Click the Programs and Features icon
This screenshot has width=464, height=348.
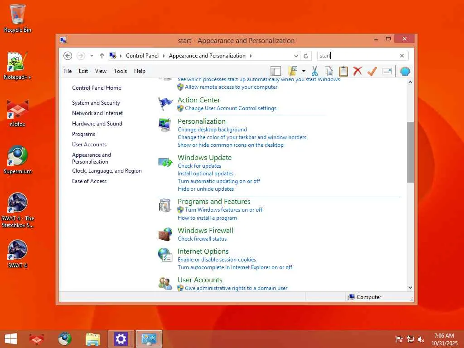(165, 205)
